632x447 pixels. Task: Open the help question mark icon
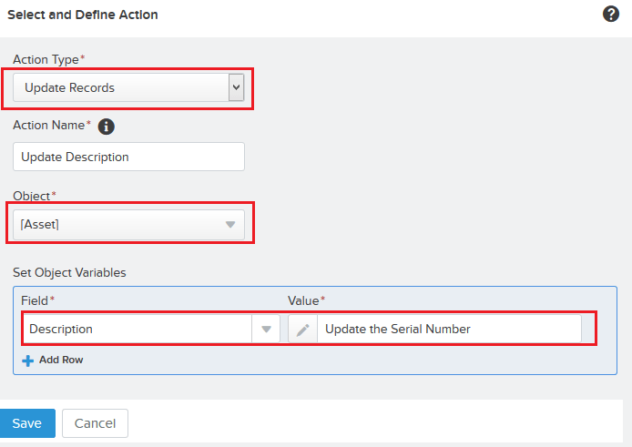pos(611,14)
